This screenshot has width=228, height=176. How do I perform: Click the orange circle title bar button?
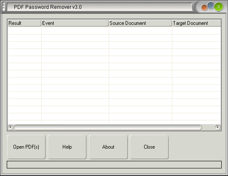(x=204, y=8)
